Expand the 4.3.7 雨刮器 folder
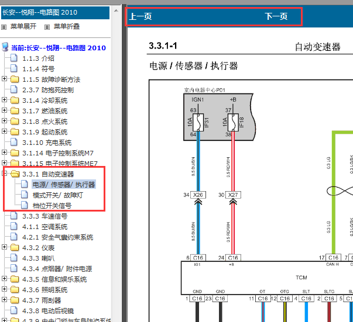The image size is (353, 322). [x=4, y=300]
